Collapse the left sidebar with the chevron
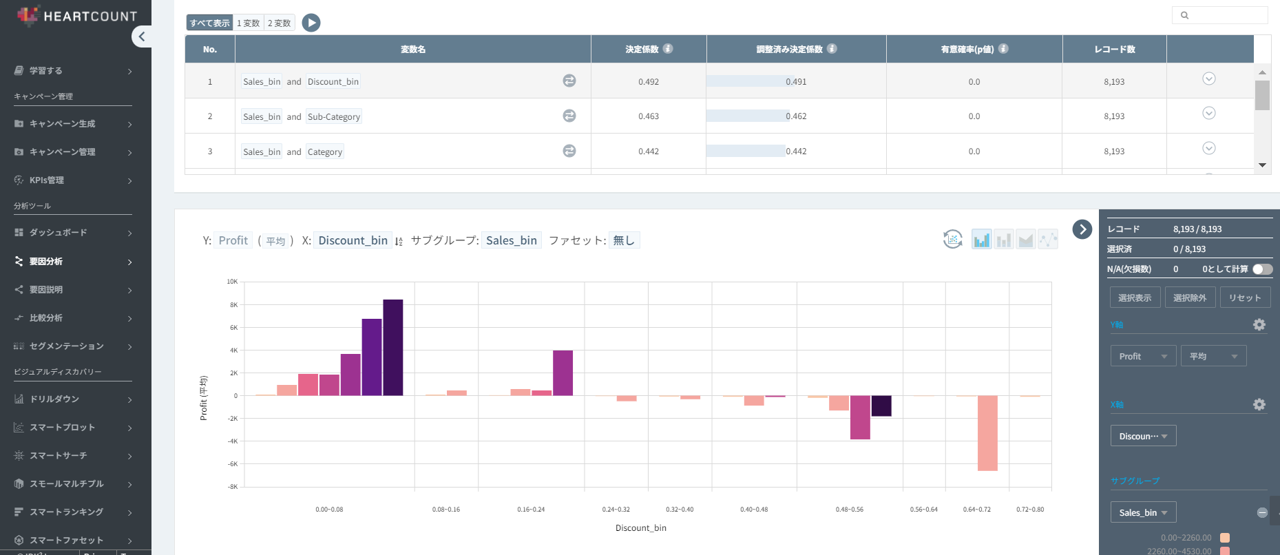 tap(142, 36)
